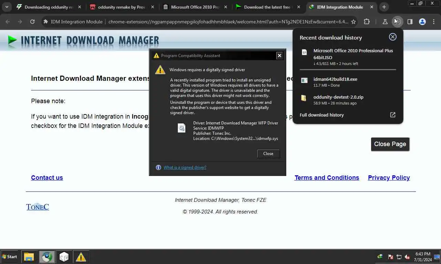Click the ISO file icon in downloads
This screenshot has height=264, width=441.
click(304, 52)
